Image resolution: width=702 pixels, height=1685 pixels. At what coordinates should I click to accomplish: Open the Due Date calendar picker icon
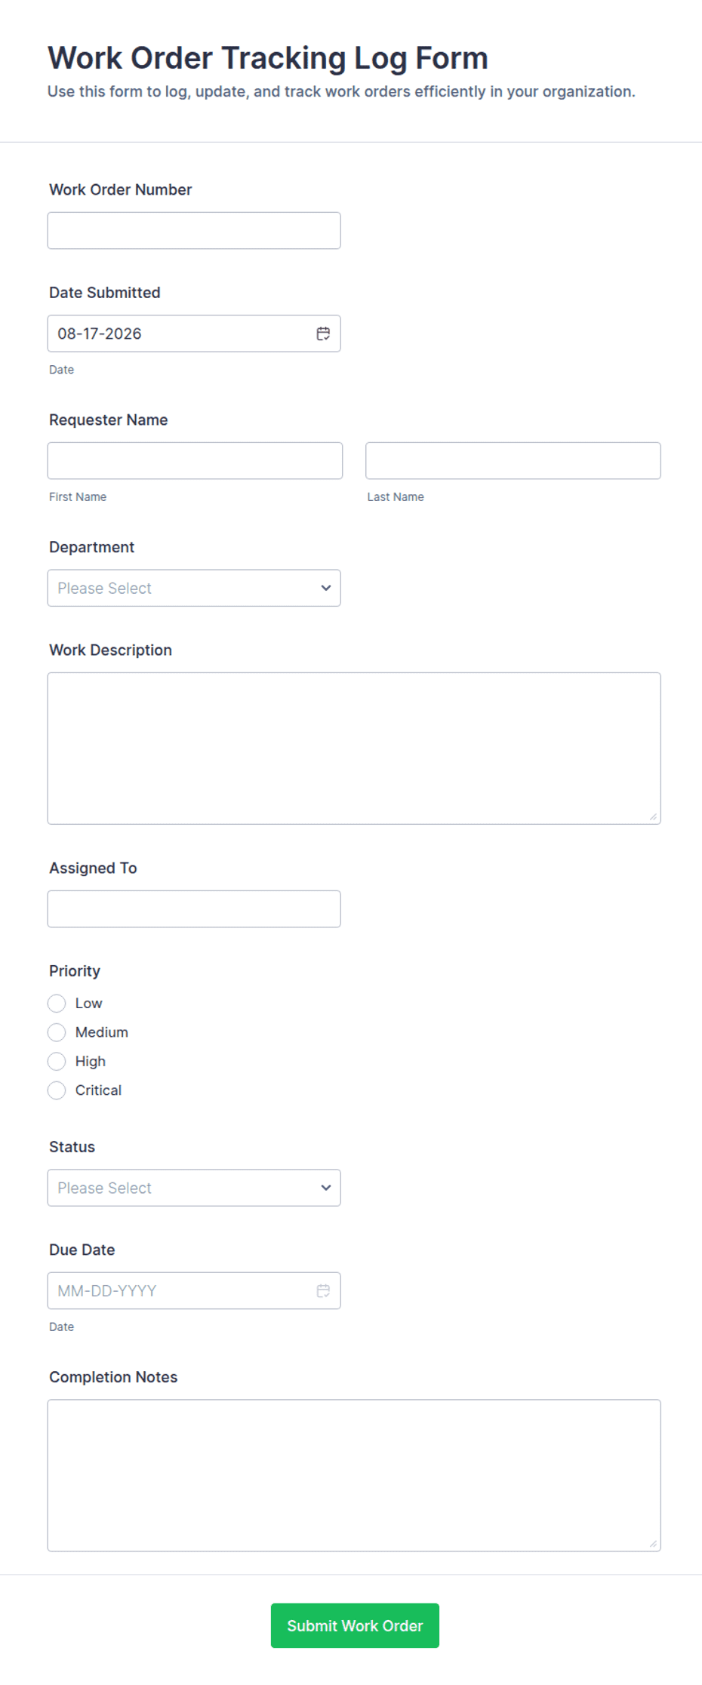pos(323,1290)
